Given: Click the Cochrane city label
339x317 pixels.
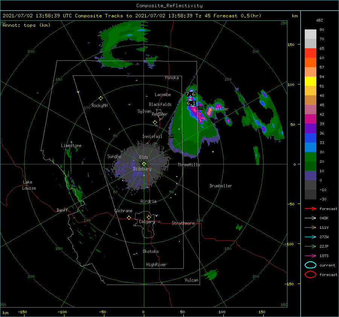Looking at the screenshot, I should click(123, 211).
